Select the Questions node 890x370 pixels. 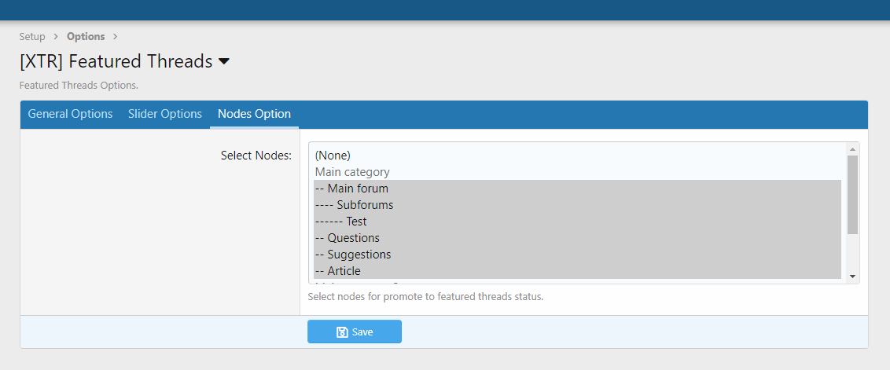tap(577, 237)
